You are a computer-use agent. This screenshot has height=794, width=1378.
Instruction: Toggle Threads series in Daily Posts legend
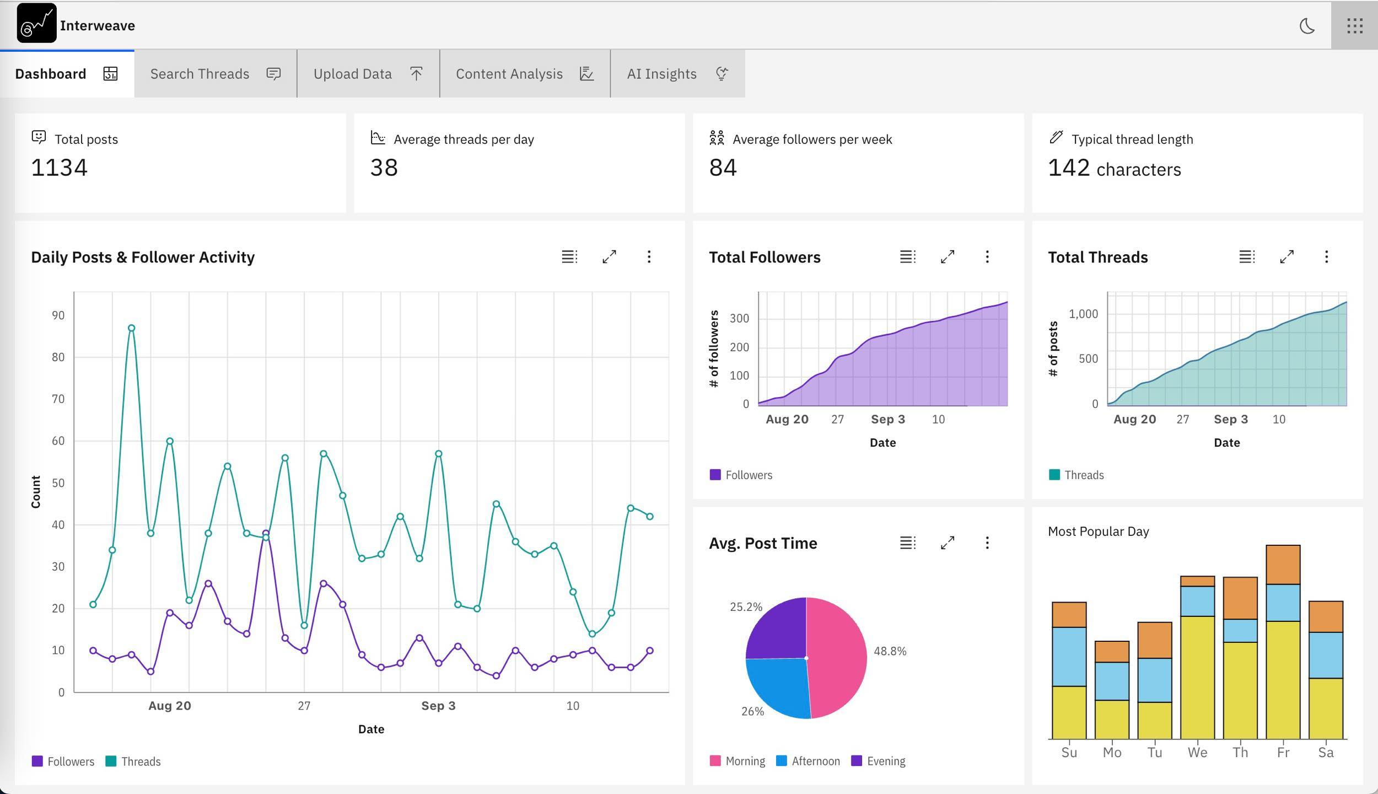click(x=133, y=761)
